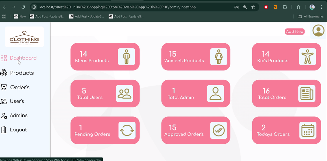This screenshot has height=161, width=327.
Task: Select Admin's in the sidebar menu
Action: [19, 115]
